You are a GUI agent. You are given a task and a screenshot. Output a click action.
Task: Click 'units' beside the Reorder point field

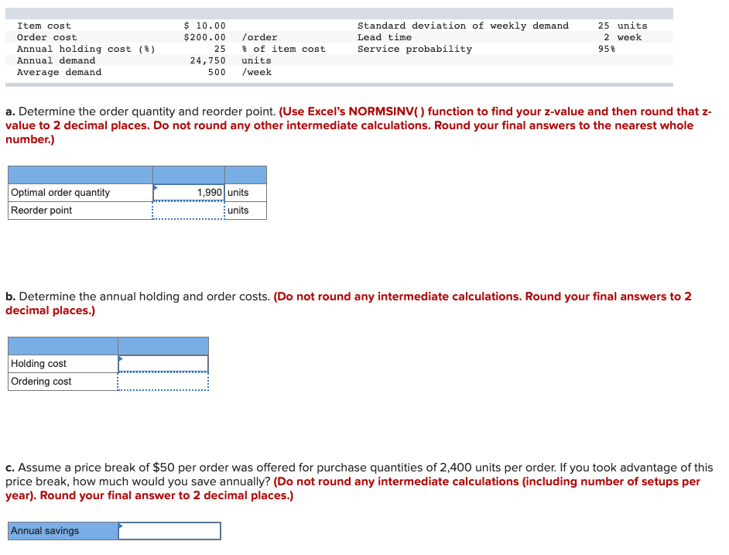238,211
